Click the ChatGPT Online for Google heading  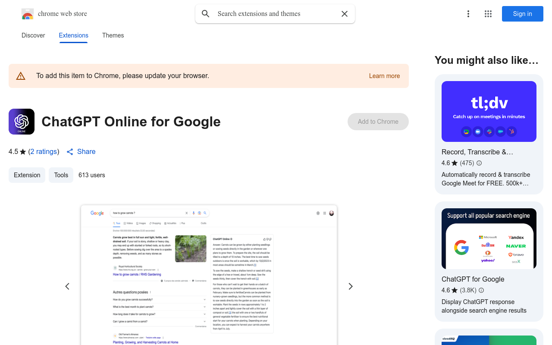(x=131, y=122)
